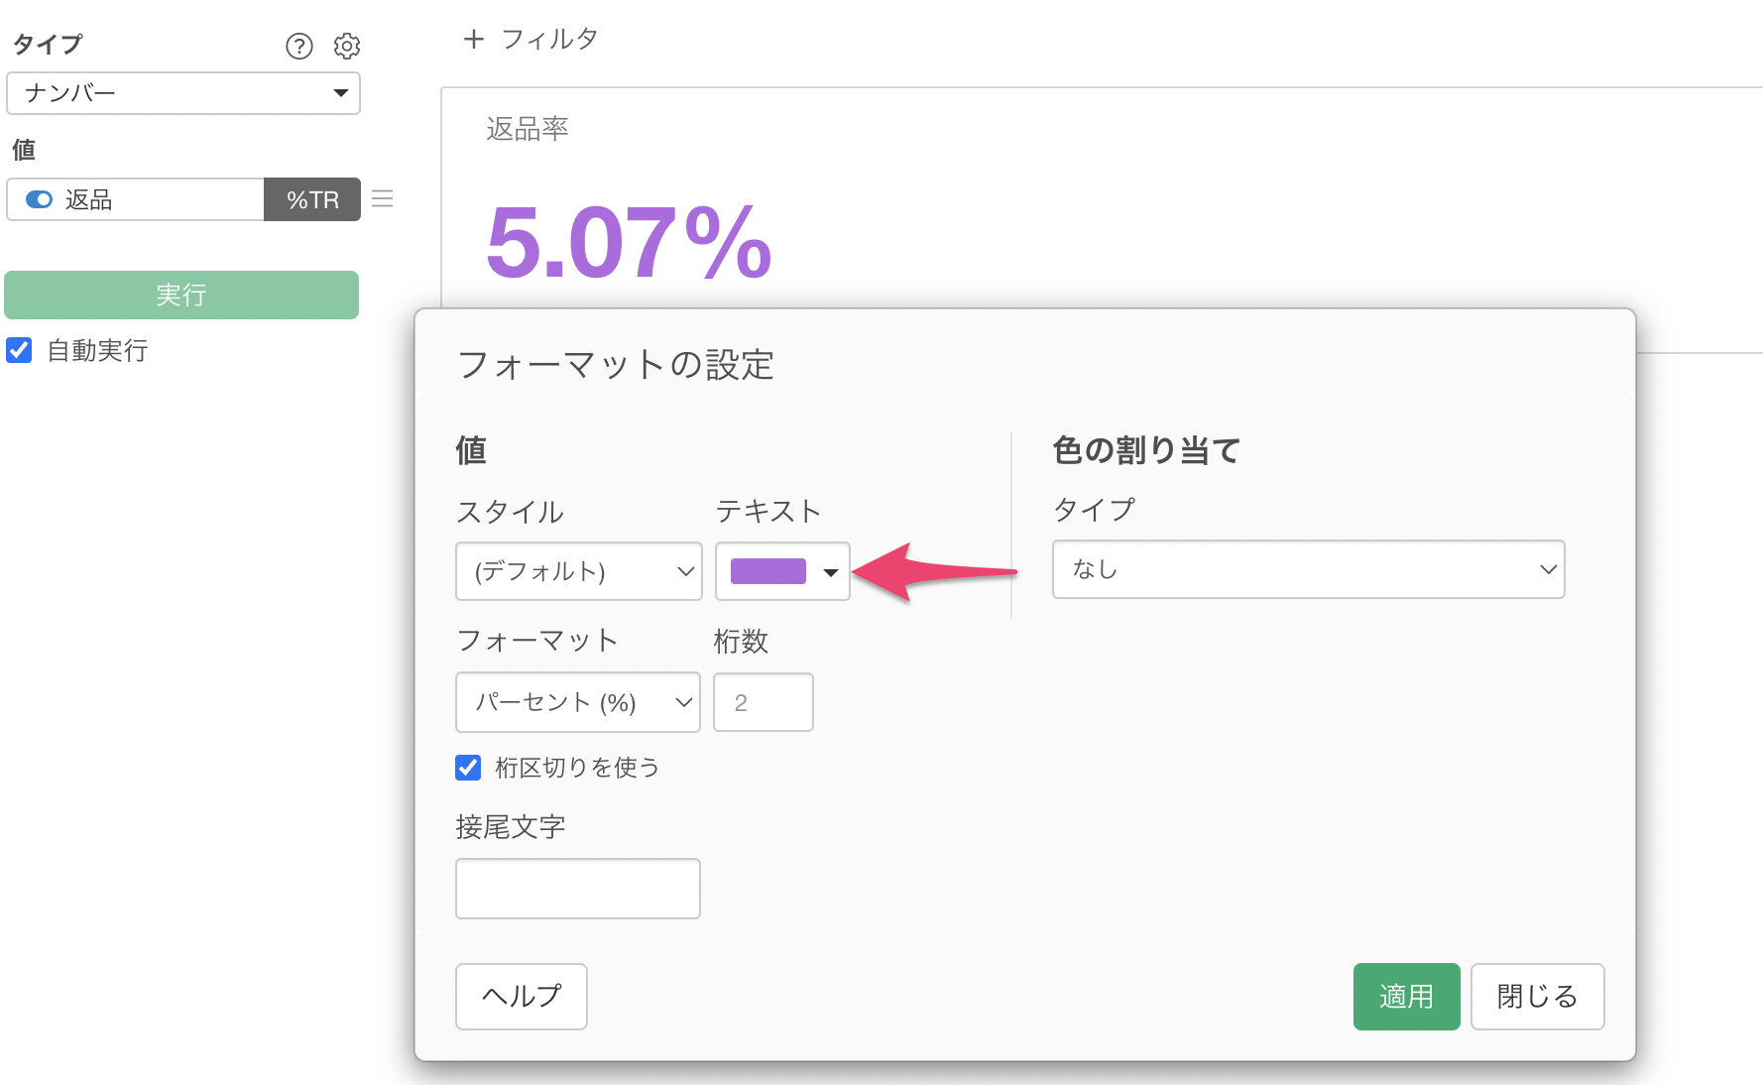
Task: Open the text color picker arrow
Action: pos(831,572)
